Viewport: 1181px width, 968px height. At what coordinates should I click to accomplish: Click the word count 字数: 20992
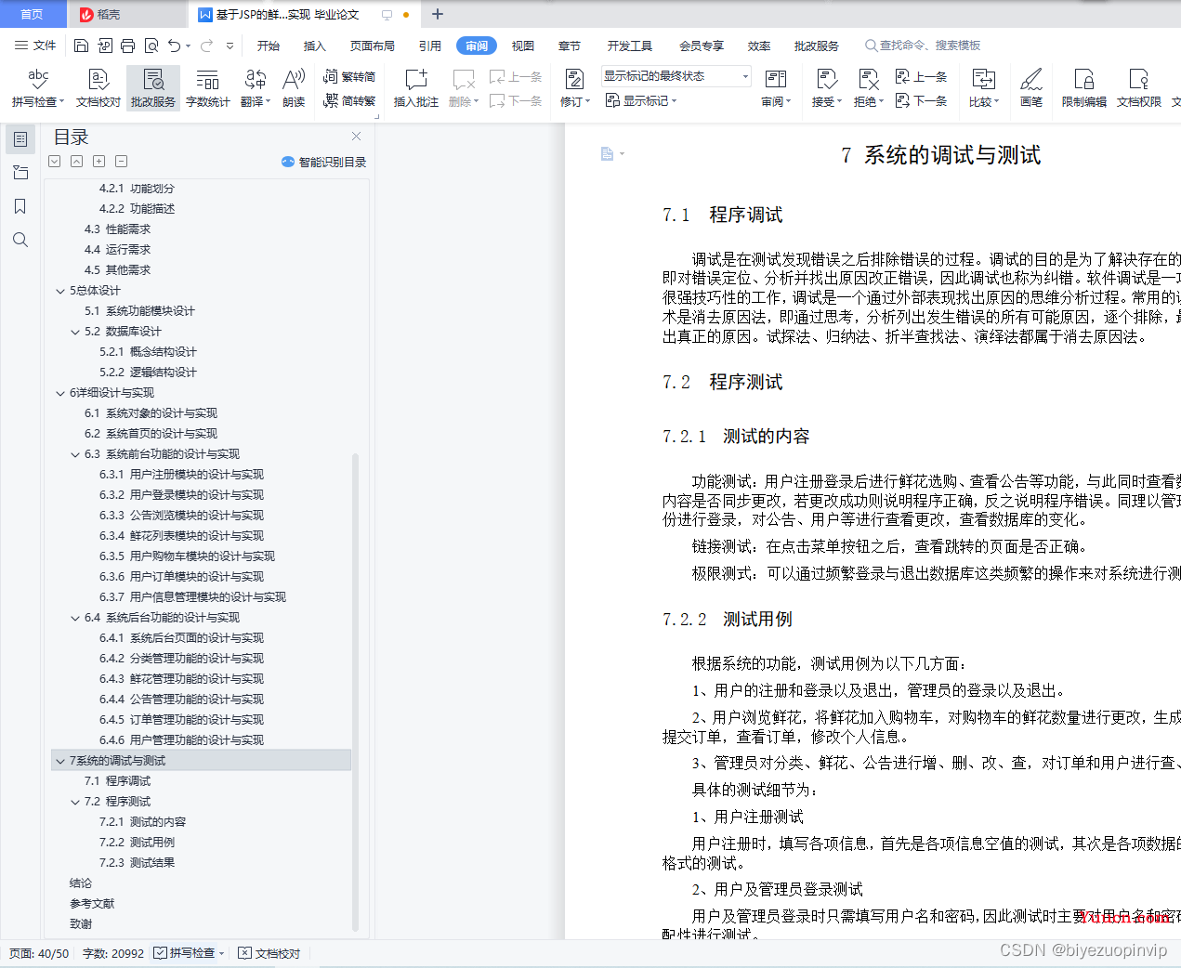113,953
